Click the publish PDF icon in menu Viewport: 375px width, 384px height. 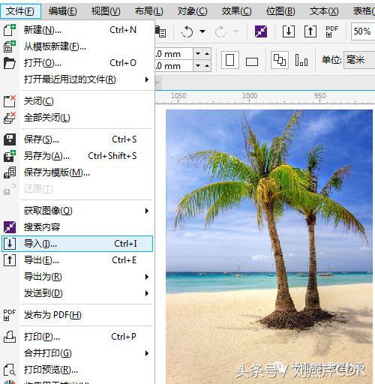[x=10, y=315]
